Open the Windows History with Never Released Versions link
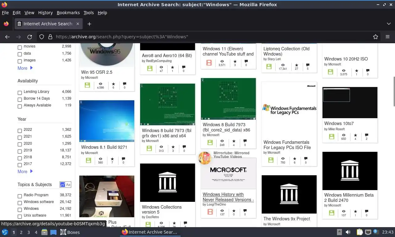The image size is (395, 237). pos(228,197)
